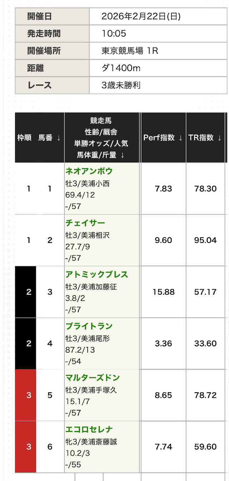229x481 pixels.
Task: Click the black frame cell beside horse number 3
Action: tap(29, 292)
